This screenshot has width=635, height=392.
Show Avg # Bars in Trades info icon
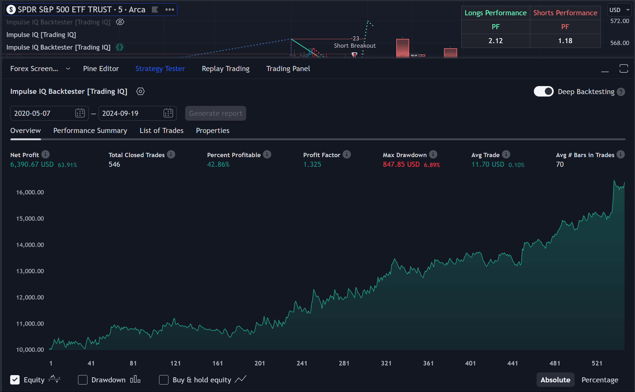(x=621, y=154)
